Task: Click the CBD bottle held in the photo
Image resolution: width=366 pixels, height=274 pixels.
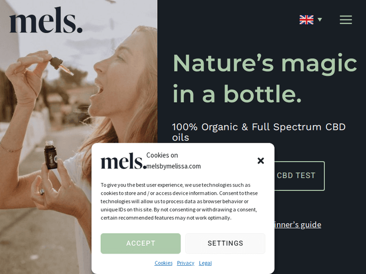Action: (x=51, y=155)
